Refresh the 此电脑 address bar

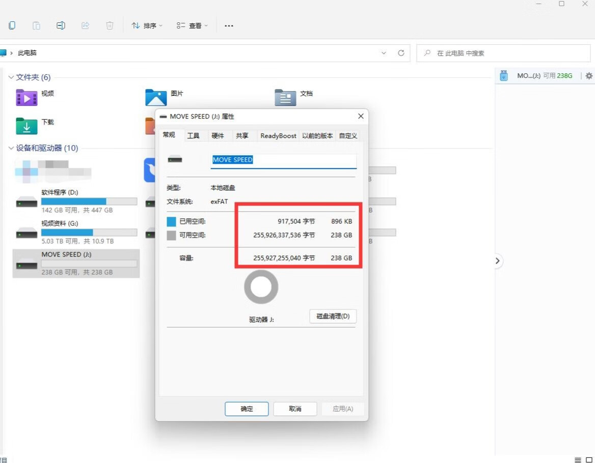pos(401,53)
